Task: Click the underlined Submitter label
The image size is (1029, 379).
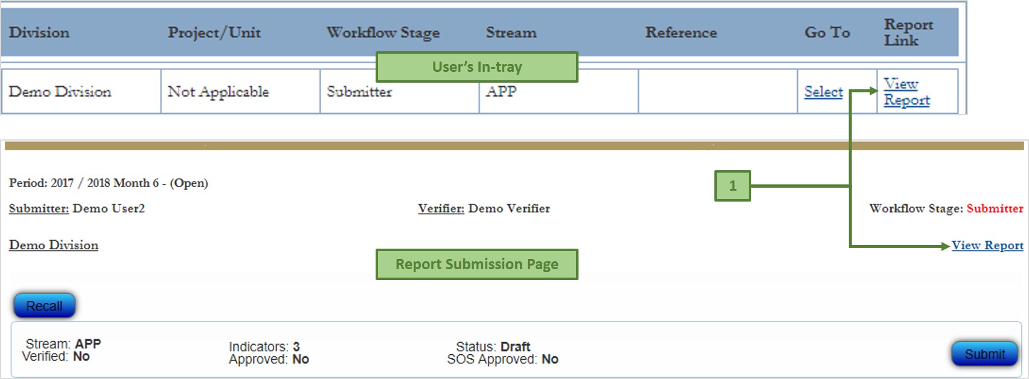Action: click(39, 208)
